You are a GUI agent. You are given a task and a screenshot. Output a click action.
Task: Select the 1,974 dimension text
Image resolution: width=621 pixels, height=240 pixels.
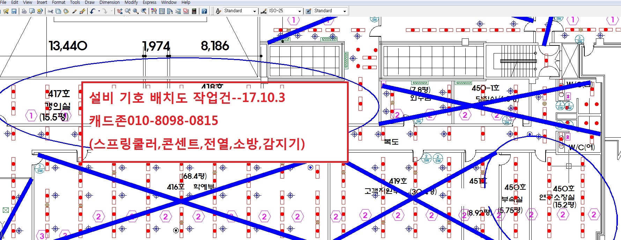[x=156, y=46]
